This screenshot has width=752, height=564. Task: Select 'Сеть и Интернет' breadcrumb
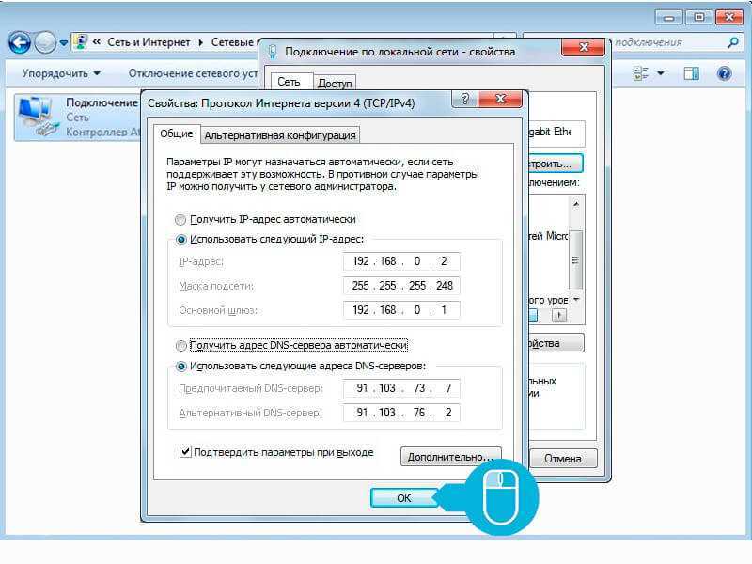pyautogui.click(x=149, y=42)
